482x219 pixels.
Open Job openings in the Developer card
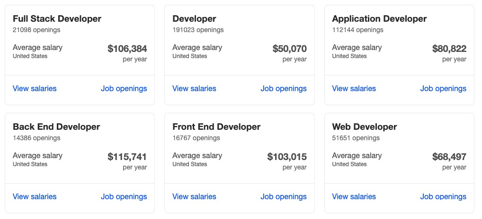[284, 89]
